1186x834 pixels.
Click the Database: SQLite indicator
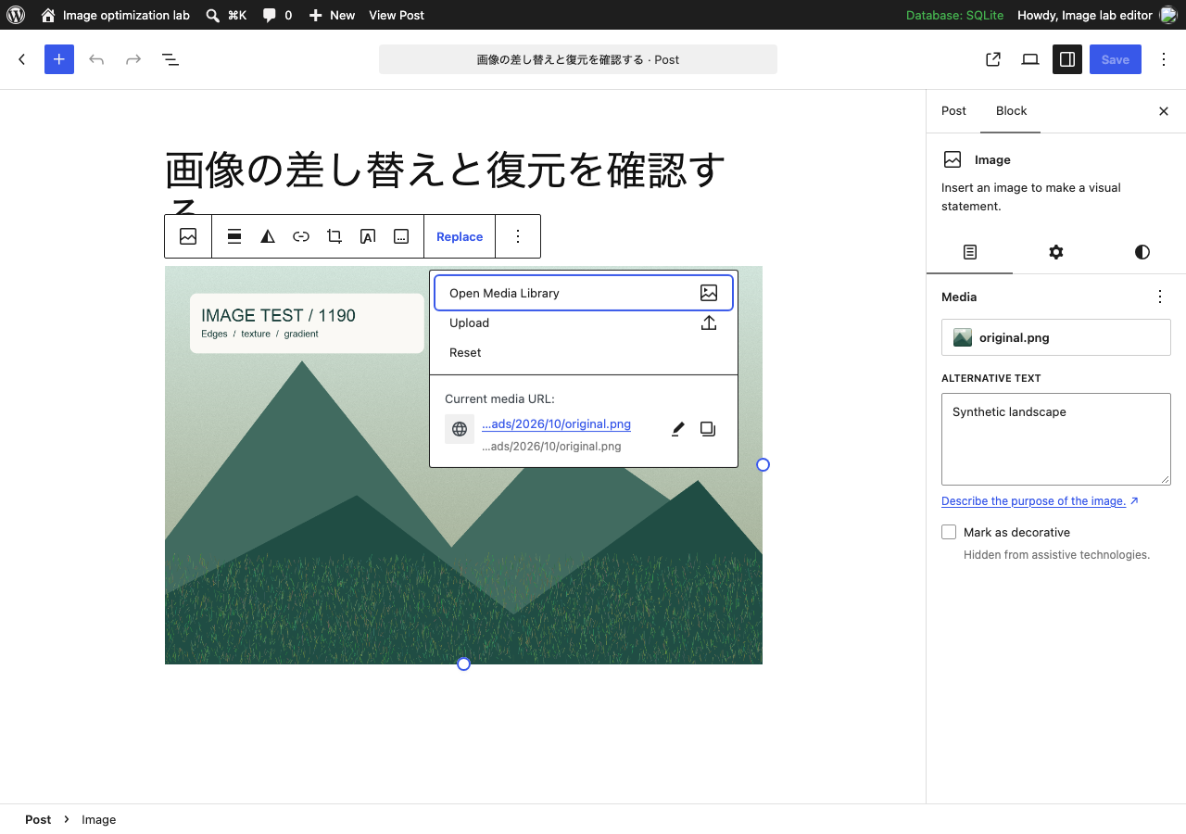[954, 15]
